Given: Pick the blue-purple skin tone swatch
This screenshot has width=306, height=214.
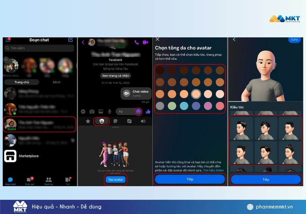Looking at the screenshot, I should click(196, 106).
